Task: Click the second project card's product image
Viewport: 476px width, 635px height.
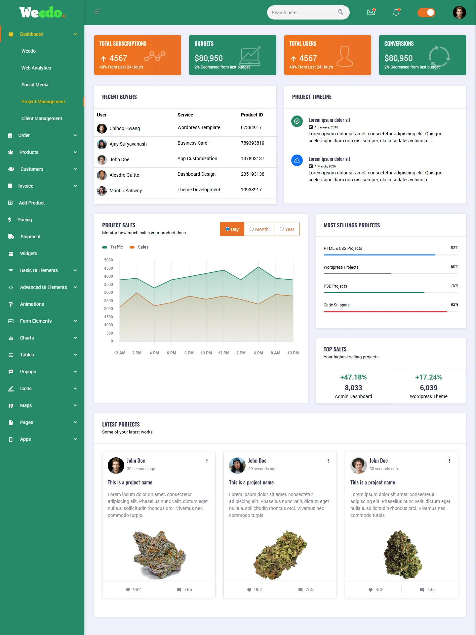Action: pos(280,555)
